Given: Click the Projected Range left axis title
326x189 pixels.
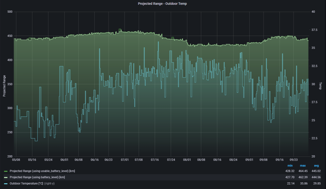Looking at the screenshot, I should (x=4, y=86).
